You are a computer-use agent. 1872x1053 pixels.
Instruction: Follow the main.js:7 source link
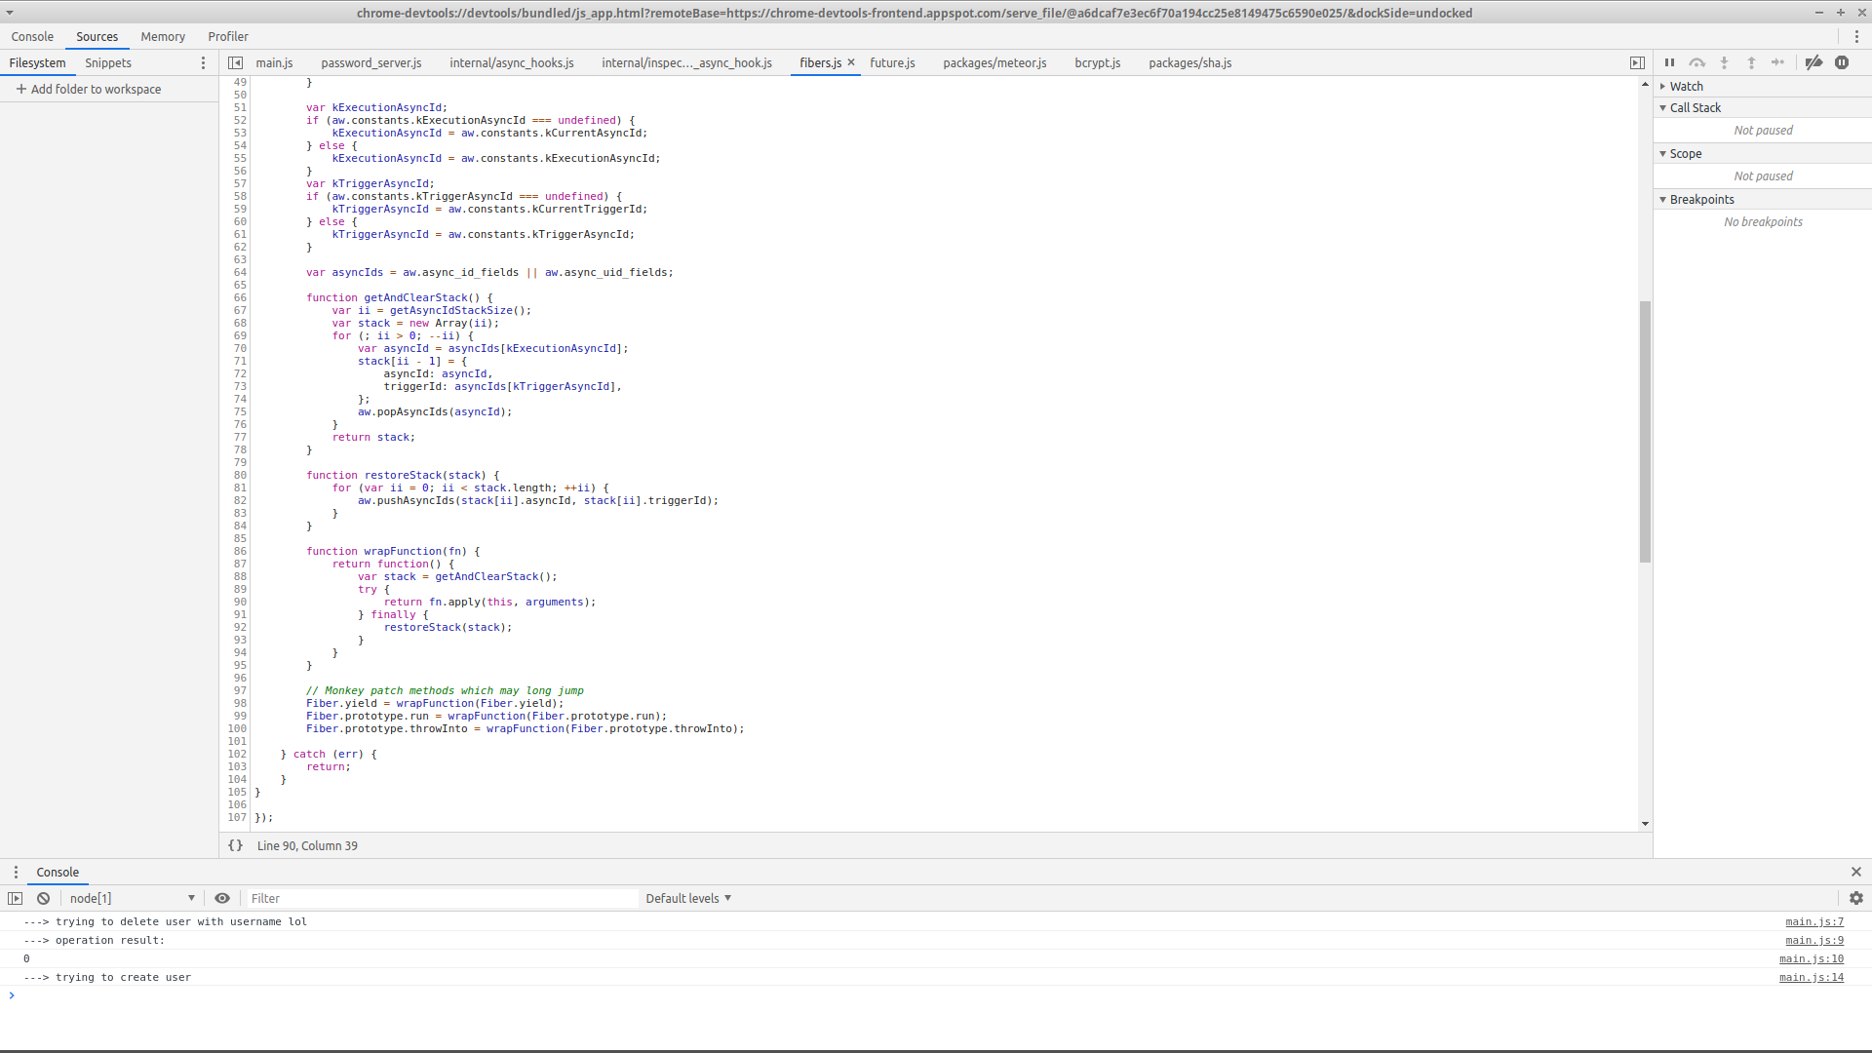pos(1814,921)
